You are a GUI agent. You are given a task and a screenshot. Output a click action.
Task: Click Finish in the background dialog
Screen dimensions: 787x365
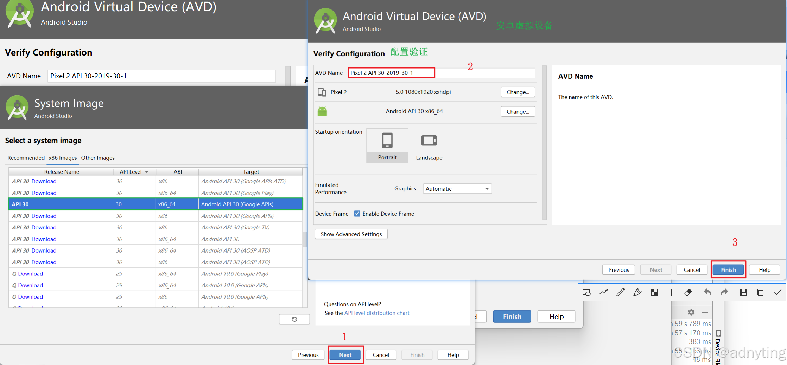(512, 317)
